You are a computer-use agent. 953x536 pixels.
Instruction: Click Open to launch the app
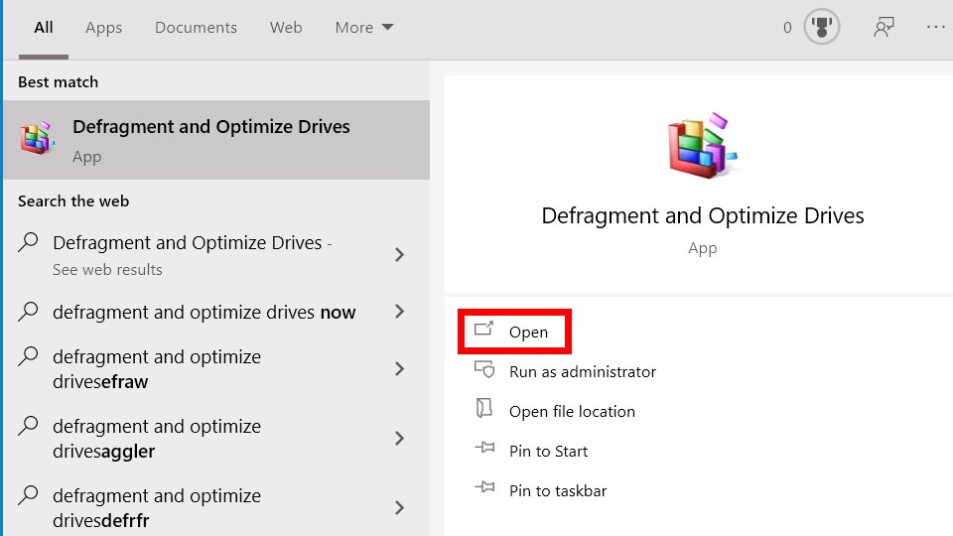[527, 333]
